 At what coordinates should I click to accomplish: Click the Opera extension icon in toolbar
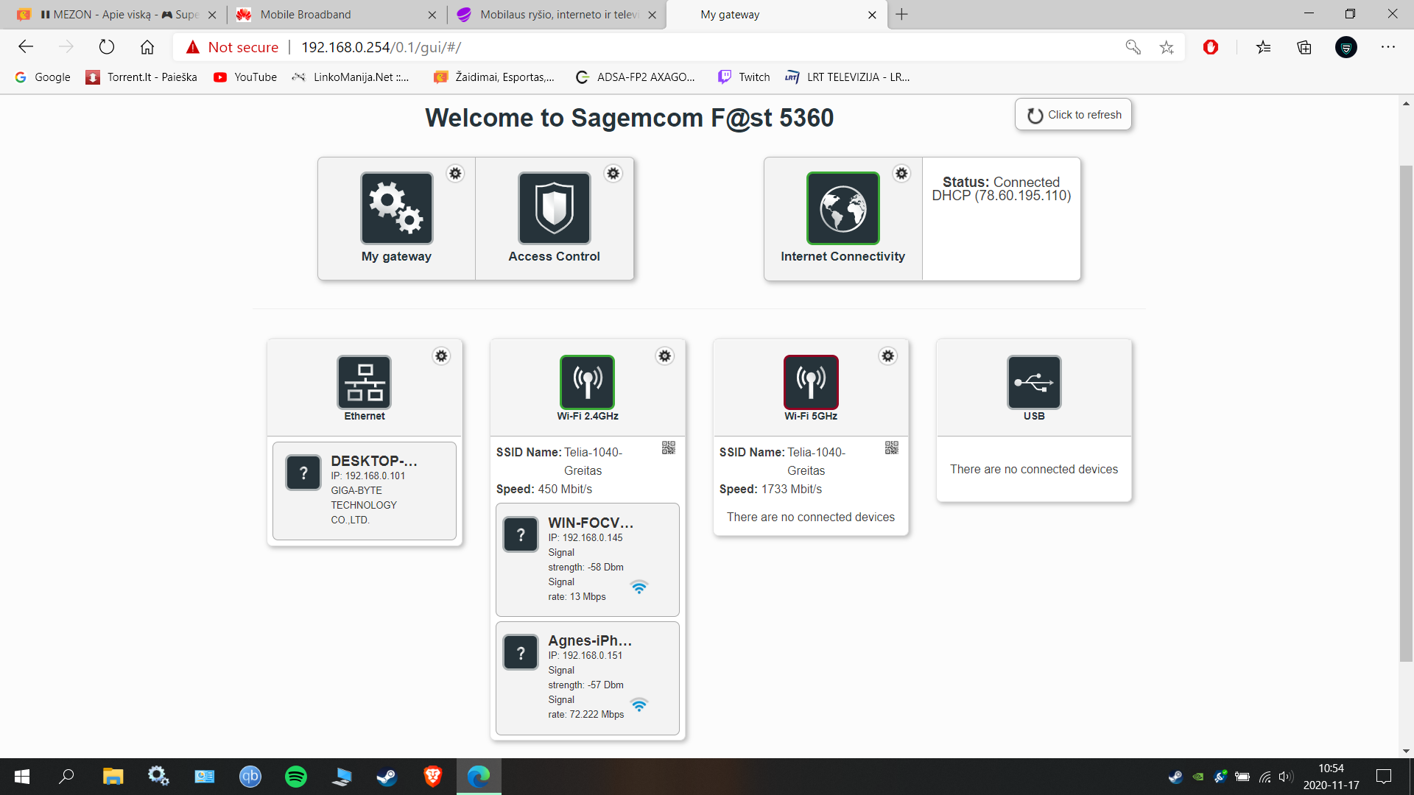click(x=1211, y=47)
